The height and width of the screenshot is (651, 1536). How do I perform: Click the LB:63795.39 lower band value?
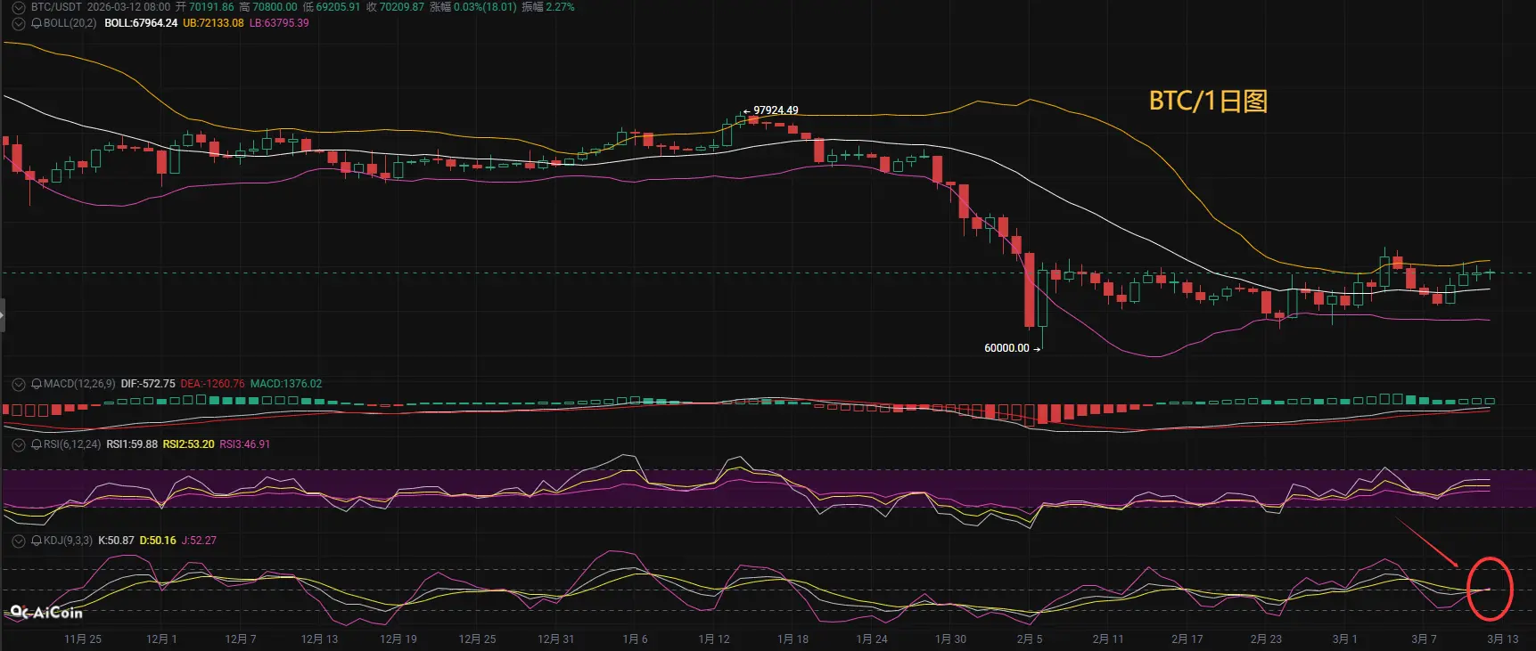(279, 23)
